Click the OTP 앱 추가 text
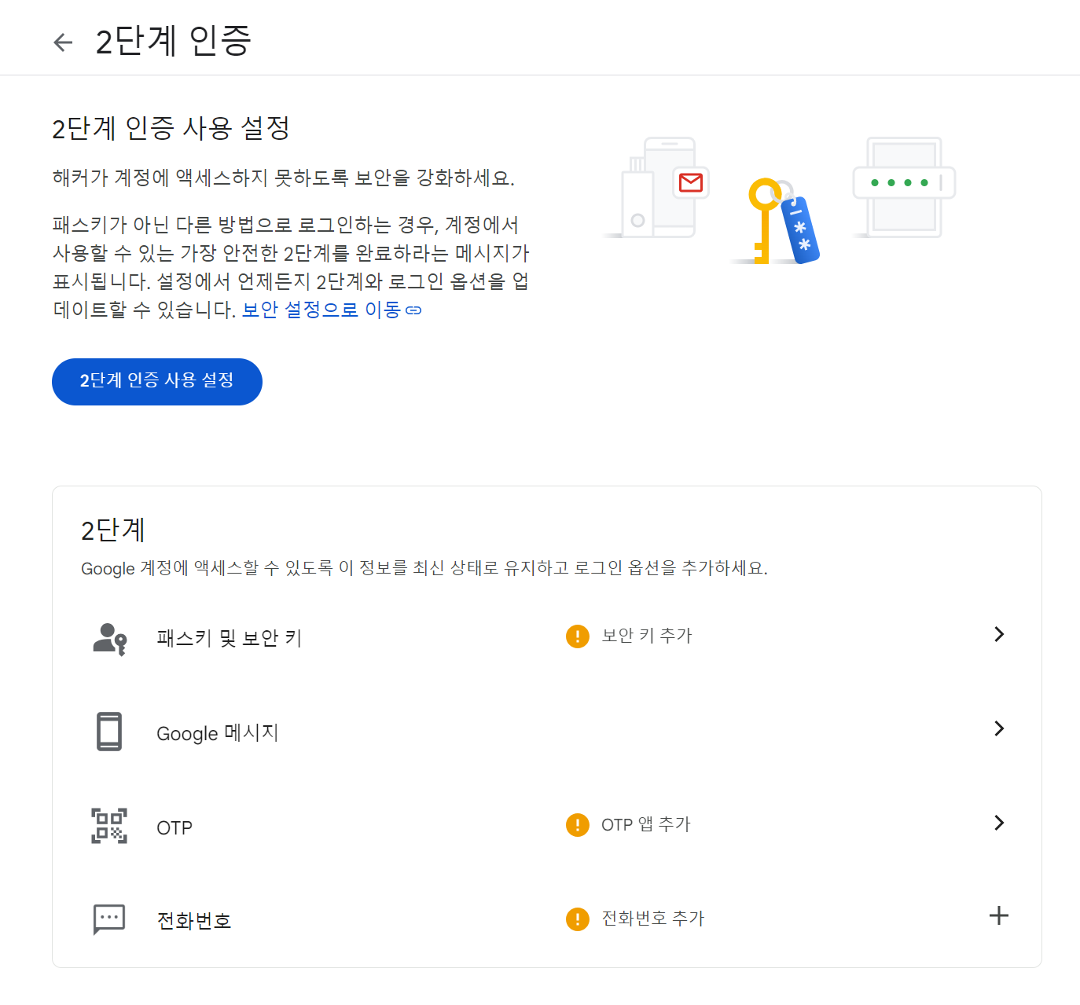Image resolution: width=1080 pixels, height=1005 pixels. click(x=645, y=824)
